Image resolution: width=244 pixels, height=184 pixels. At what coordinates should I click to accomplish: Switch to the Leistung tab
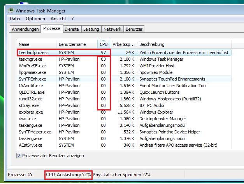(x=91, y=29)
